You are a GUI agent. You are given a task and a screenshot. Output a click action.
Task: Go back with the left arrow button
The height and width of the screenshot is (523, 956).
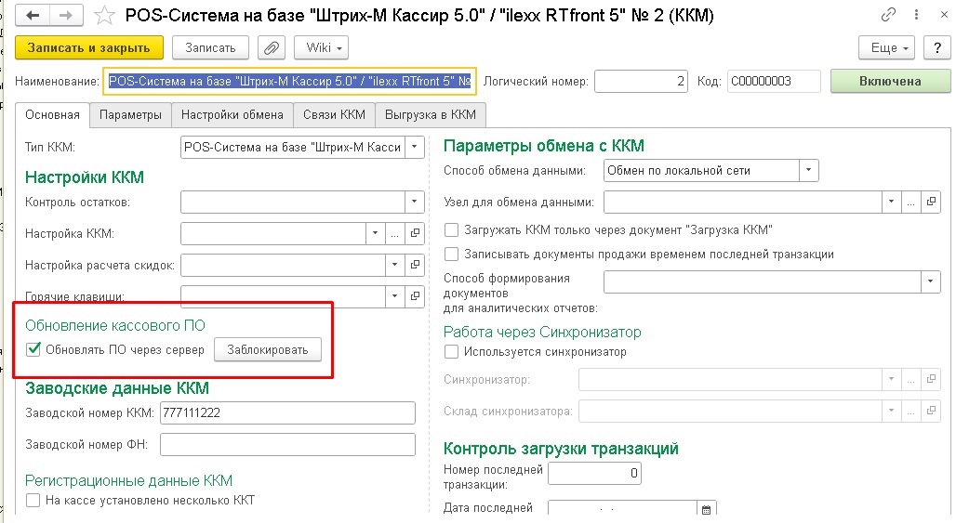(33, 15)
